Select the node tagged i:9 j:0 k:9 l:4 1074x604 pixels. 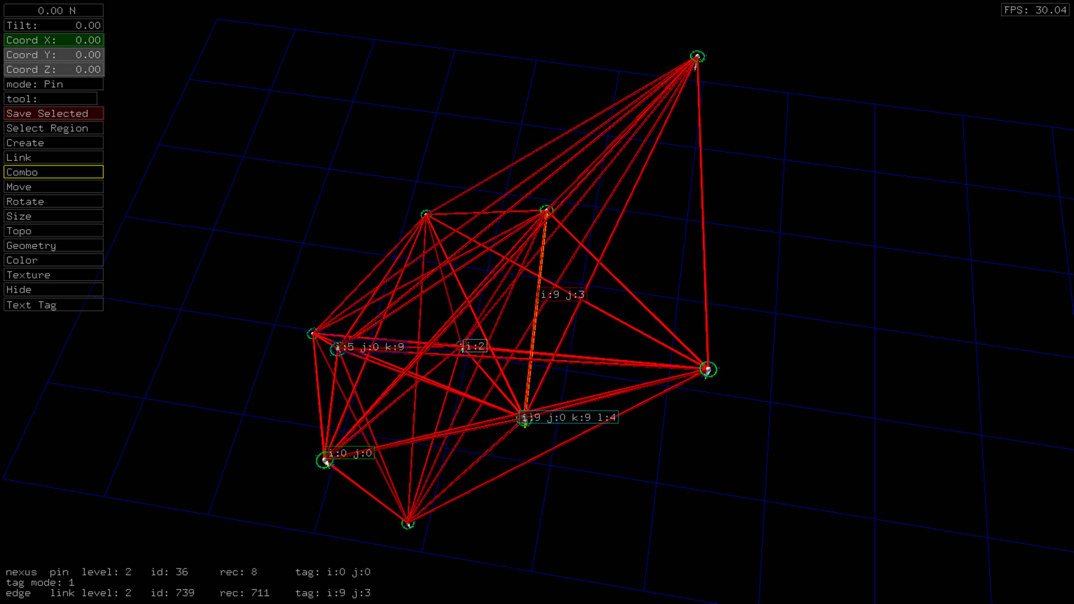[x=524, y=419]
